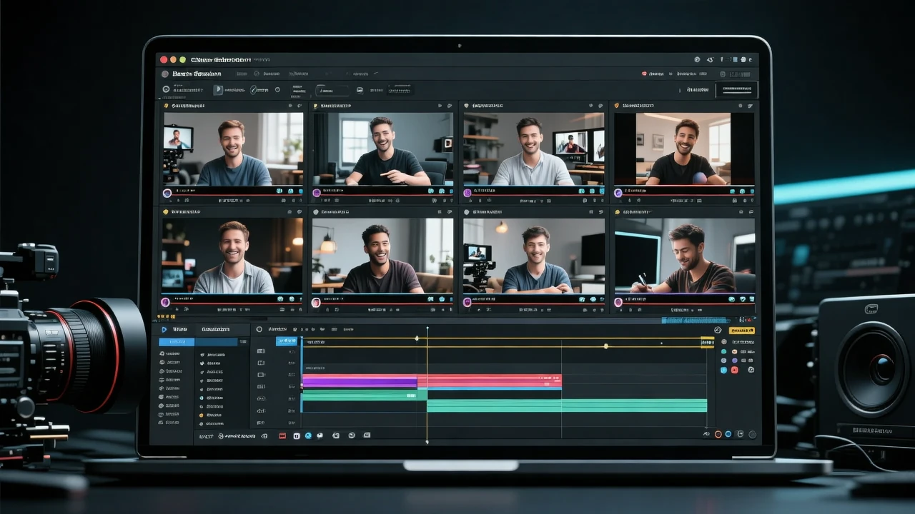Click the play square icon in the top toolbar

pos(218,90)
